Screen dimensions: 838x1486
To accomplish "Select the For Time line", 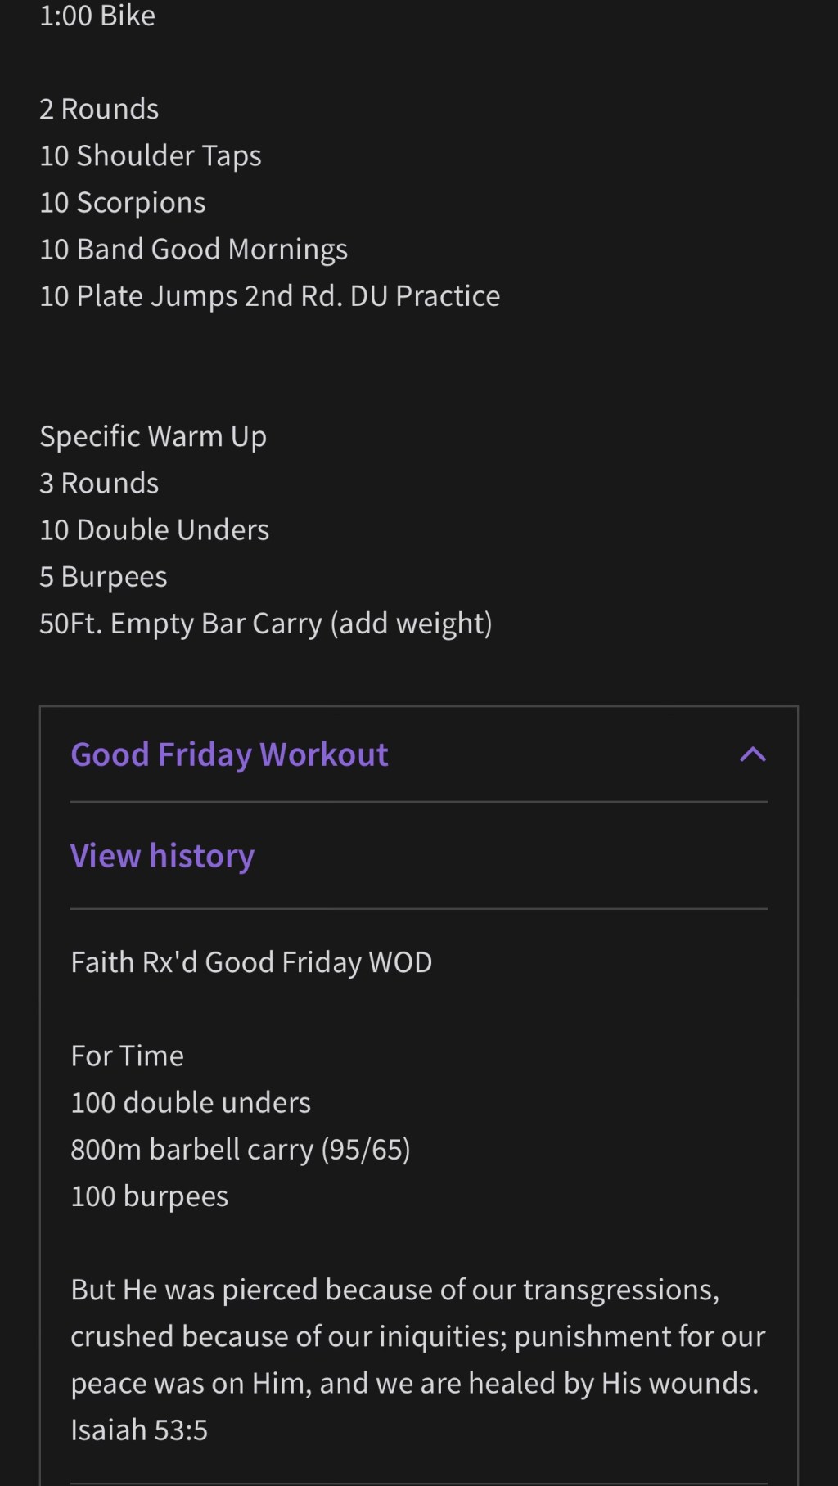I will point(127,1056).
